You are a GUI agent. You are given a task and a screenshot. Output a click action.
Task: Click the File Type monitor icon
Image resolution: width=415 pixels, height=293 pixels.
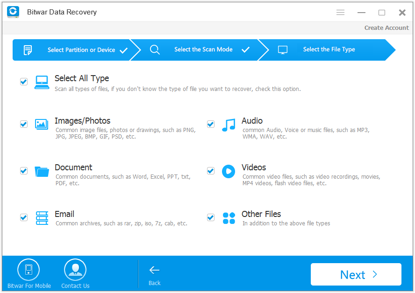click(x=282, y=49)
